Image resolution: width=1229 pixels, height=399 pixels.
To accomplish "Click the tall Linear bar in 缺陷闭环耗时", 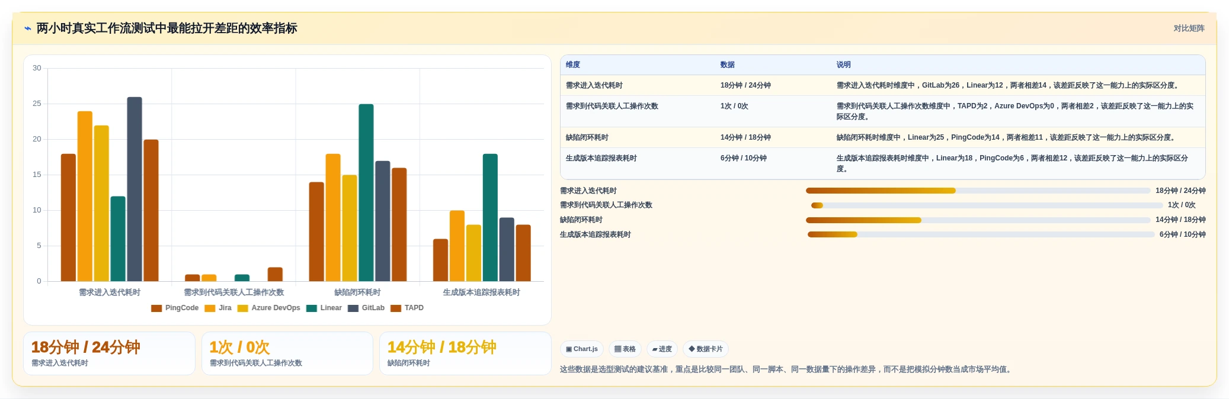I will coord(366,193).
